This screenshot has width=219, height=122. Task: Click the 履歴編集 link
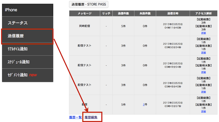tap(91, 117)
